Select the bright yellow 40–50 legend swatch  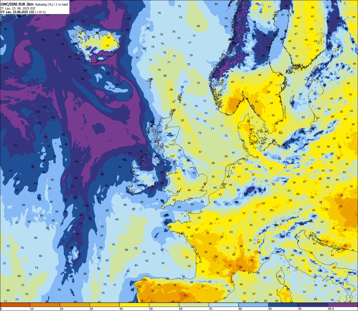click(x=134, y=305)
